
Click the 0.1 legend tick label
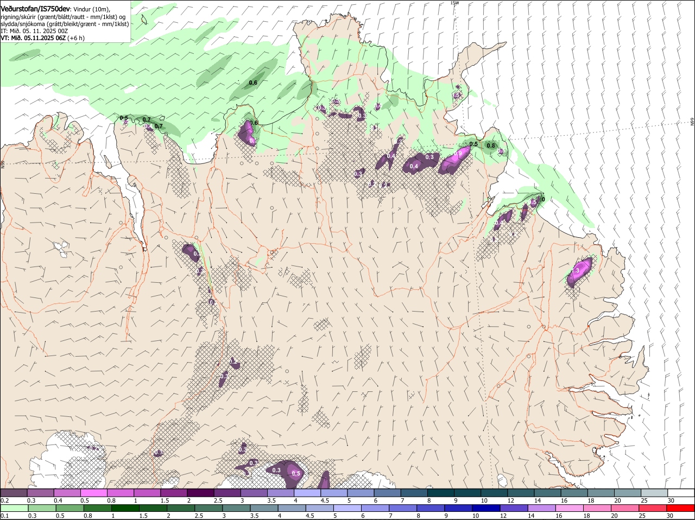(4, 516)
